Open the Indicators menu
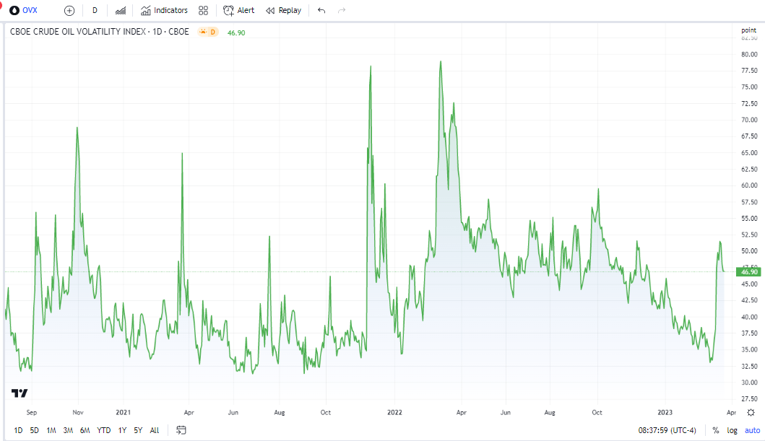 click(x=164, y=10)
